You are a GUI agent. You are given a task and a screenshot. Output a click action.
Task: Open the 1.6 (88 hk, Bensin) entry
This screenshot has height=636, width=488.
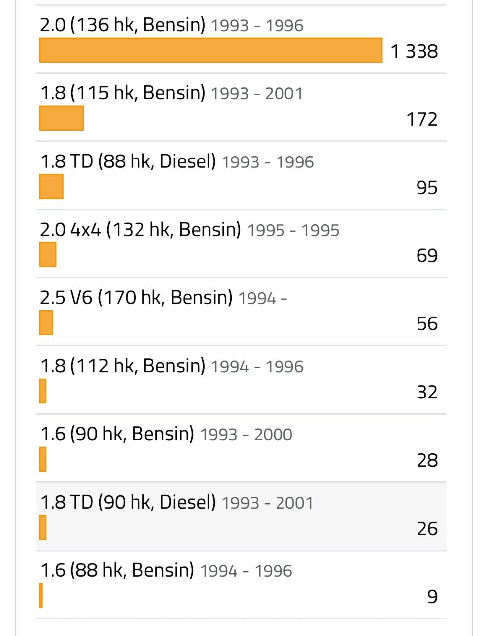coord(117,570)
